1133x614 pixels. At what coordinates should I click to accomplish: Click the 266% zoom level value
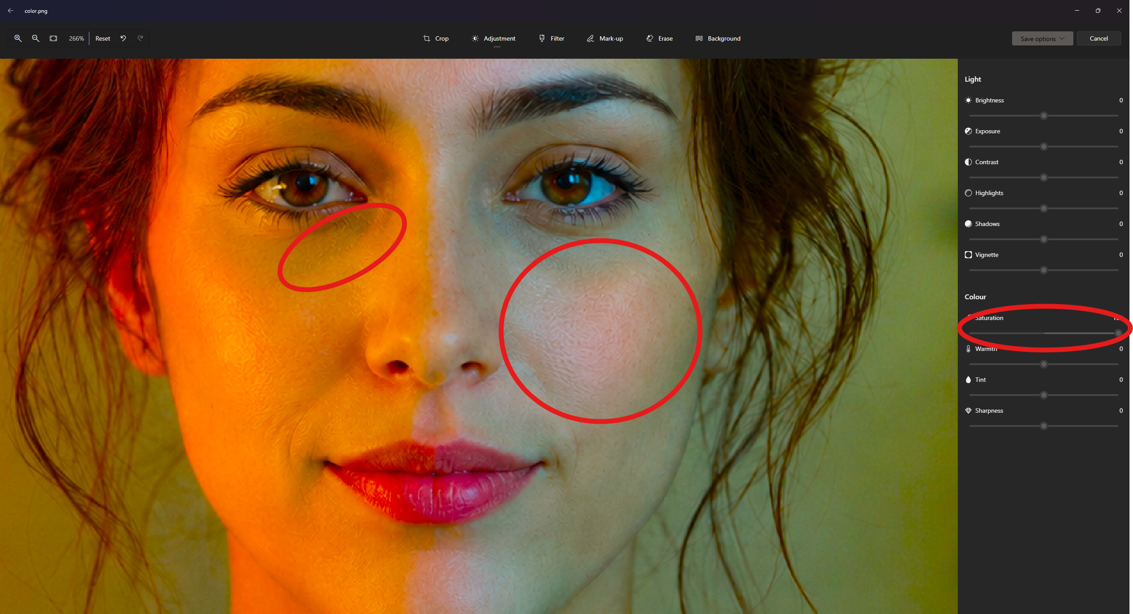(76, 38)
